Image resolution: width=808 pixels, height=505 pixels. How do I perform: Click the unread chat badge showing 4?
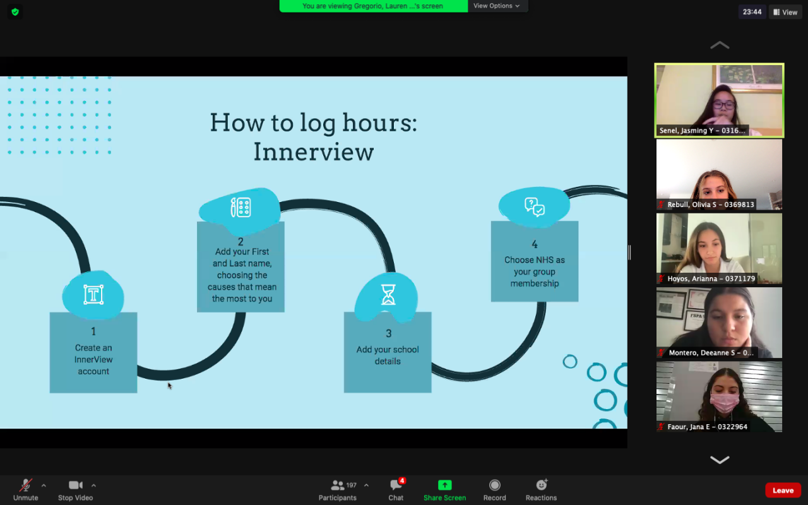point(402,481)
